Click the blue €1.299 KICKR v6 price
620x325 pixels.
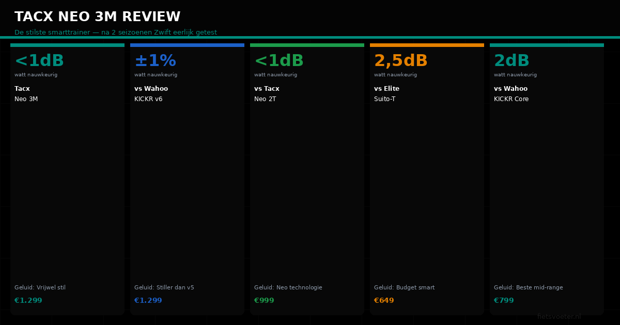(x=148, y=301)
